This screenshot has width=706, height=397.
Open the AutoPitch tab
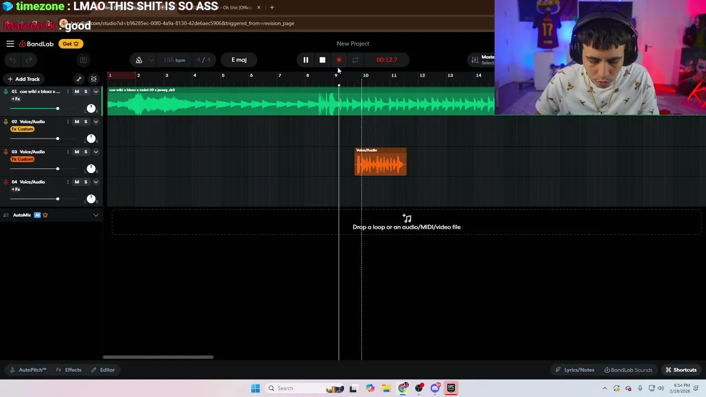point(28,370)
